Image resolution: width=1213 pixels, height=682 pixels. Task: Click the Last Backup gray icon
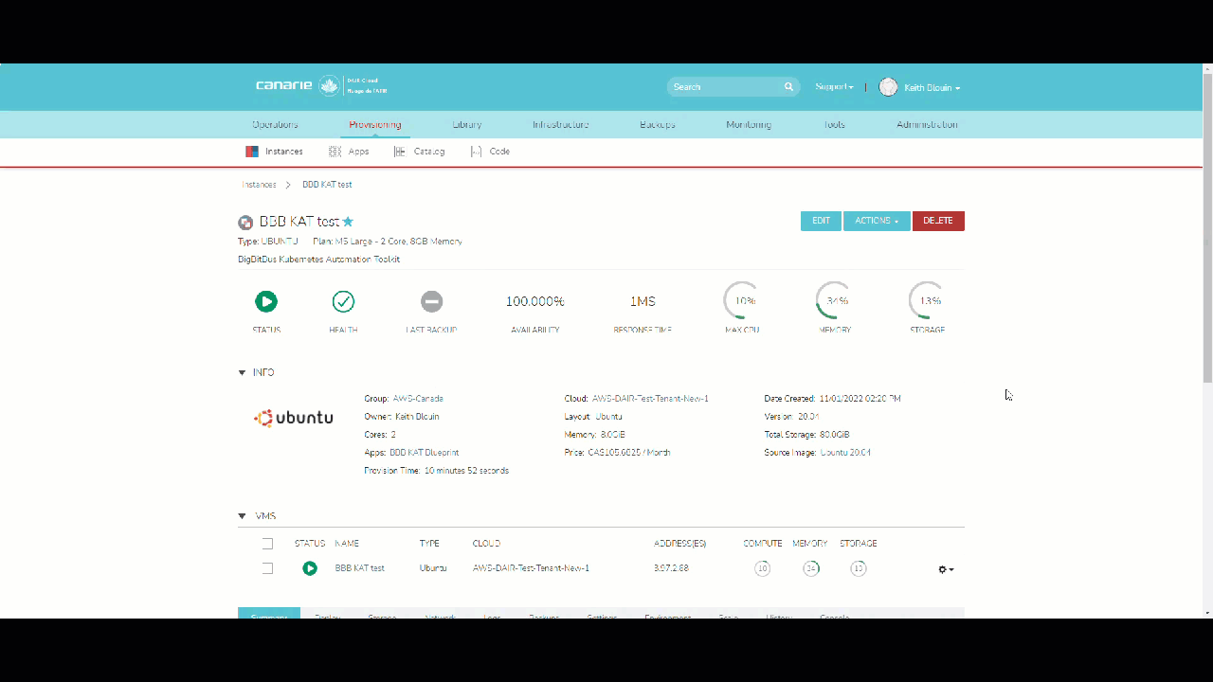[x=431, y=301]
